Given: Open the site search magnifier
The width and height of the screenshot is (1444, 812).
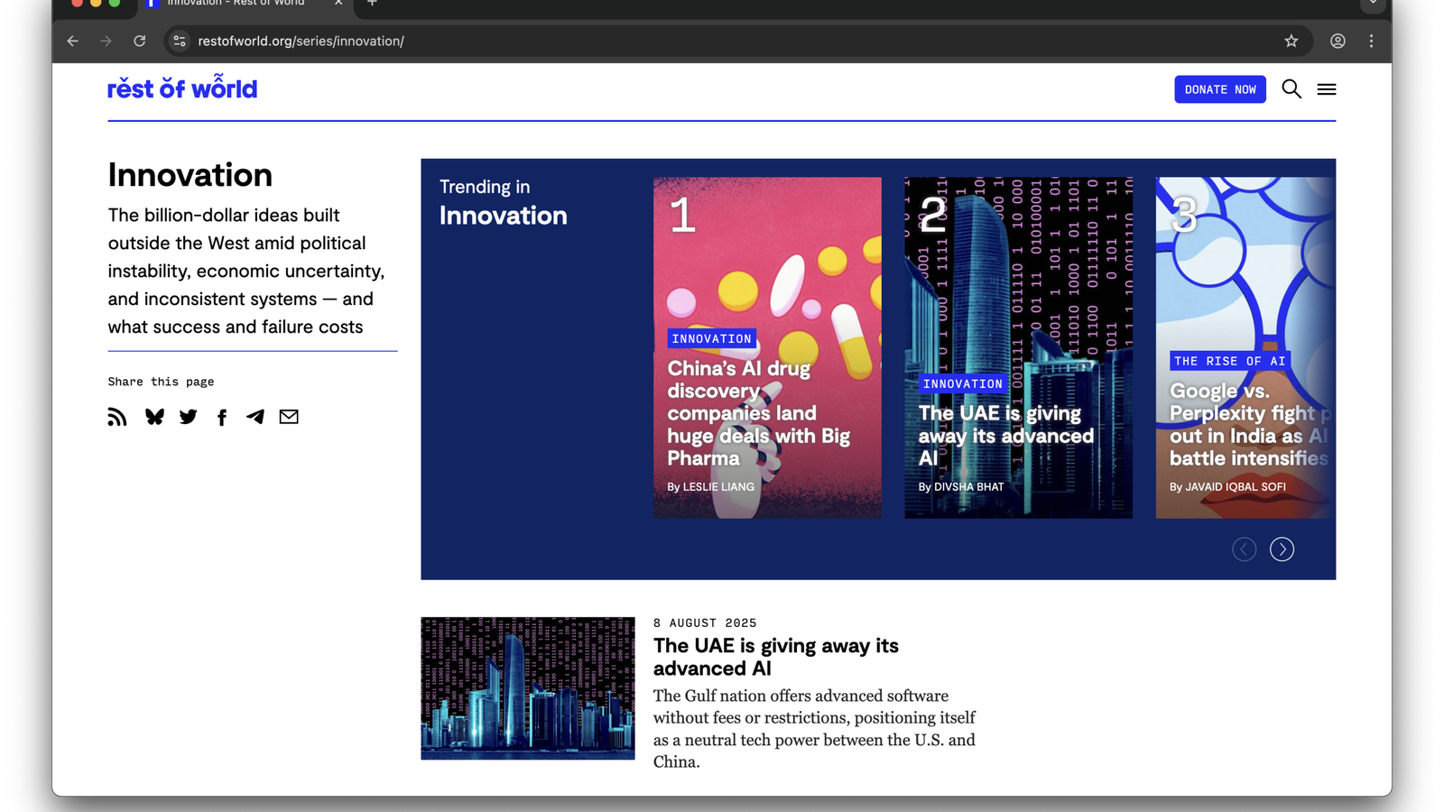Looking at the screenshot, I should [x=1291, y=88].
